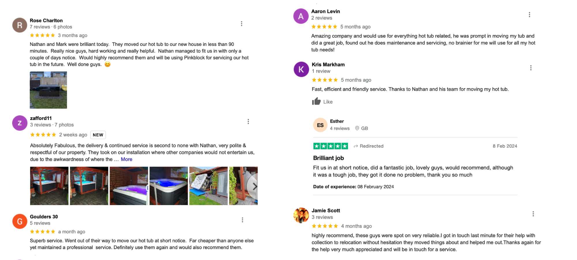Open the blue-lit hot tub photo

[168, 186]
